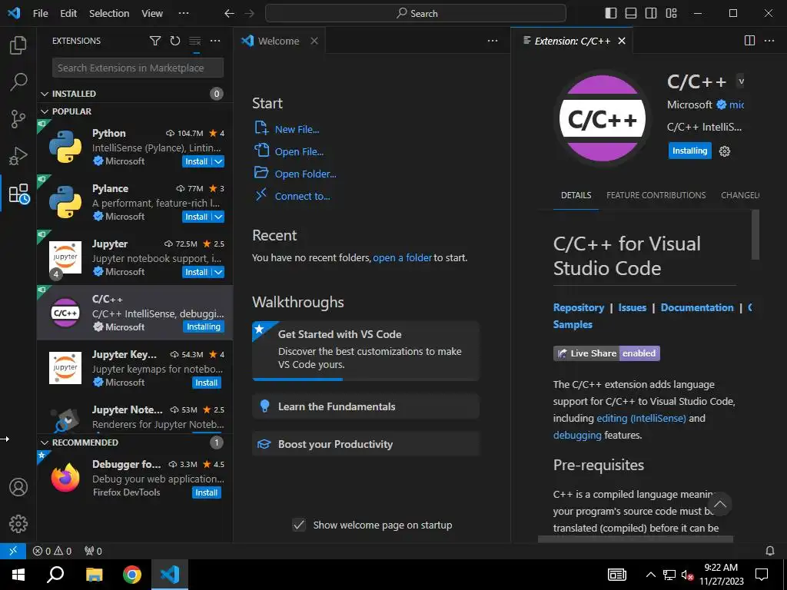Open Learn the Fundamentals walkthrough

[366, 406]
